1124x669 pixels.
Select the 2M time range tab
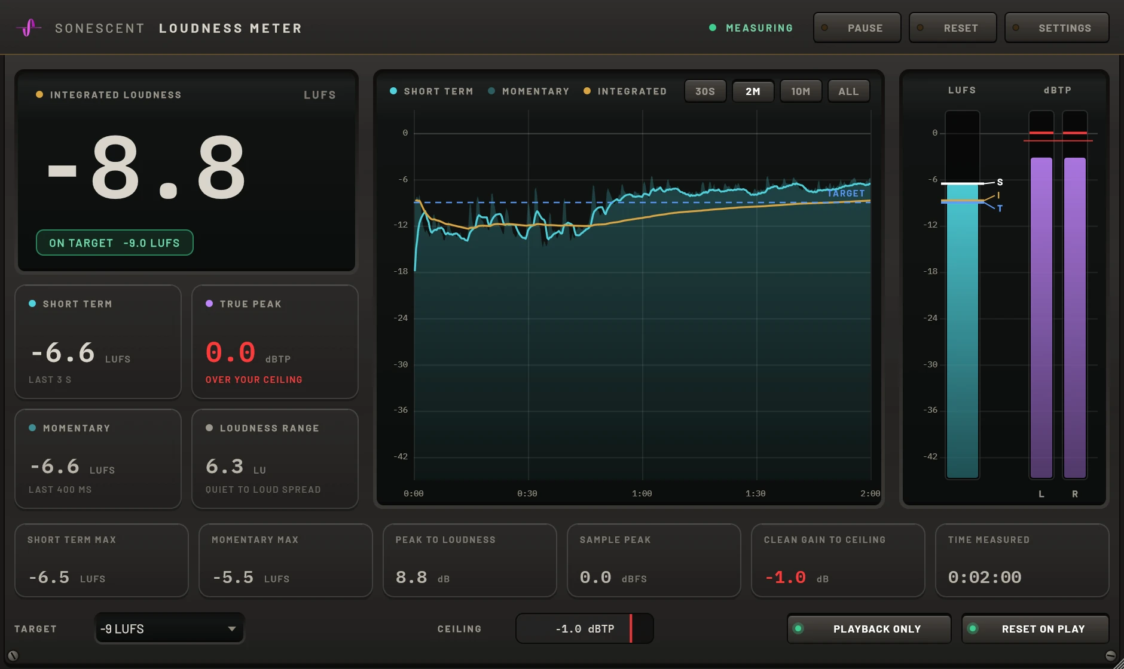pyautogui.click(x=753, y=91)
